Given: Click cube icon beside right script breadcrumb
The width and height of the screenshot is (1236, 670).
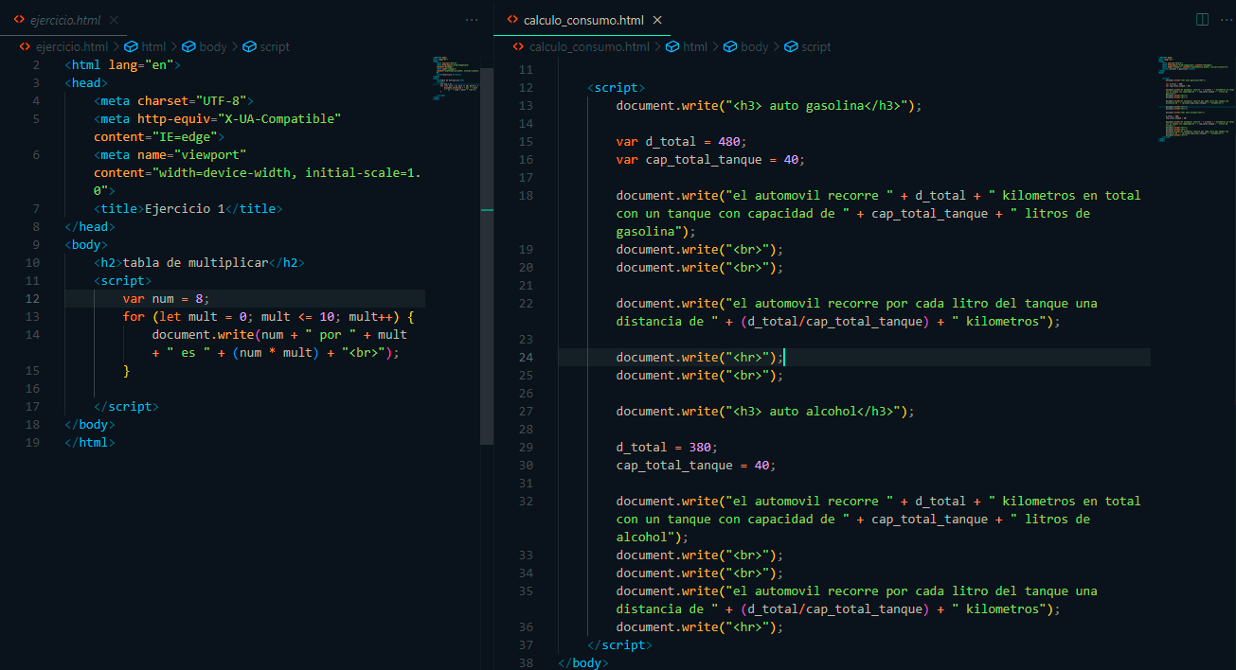Looking at the screenshot, I should coord(791,46).
